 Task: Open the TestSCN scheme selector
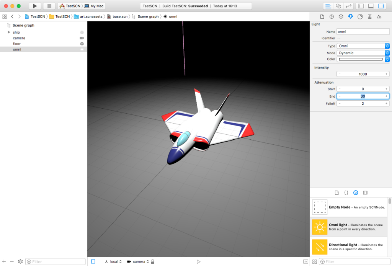click(x=70, y=6)
